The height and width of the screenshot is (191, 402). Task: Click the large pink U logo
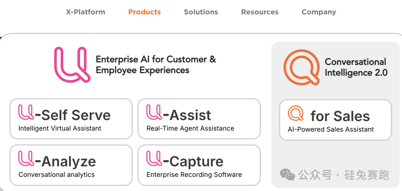(x=72, y=64)
